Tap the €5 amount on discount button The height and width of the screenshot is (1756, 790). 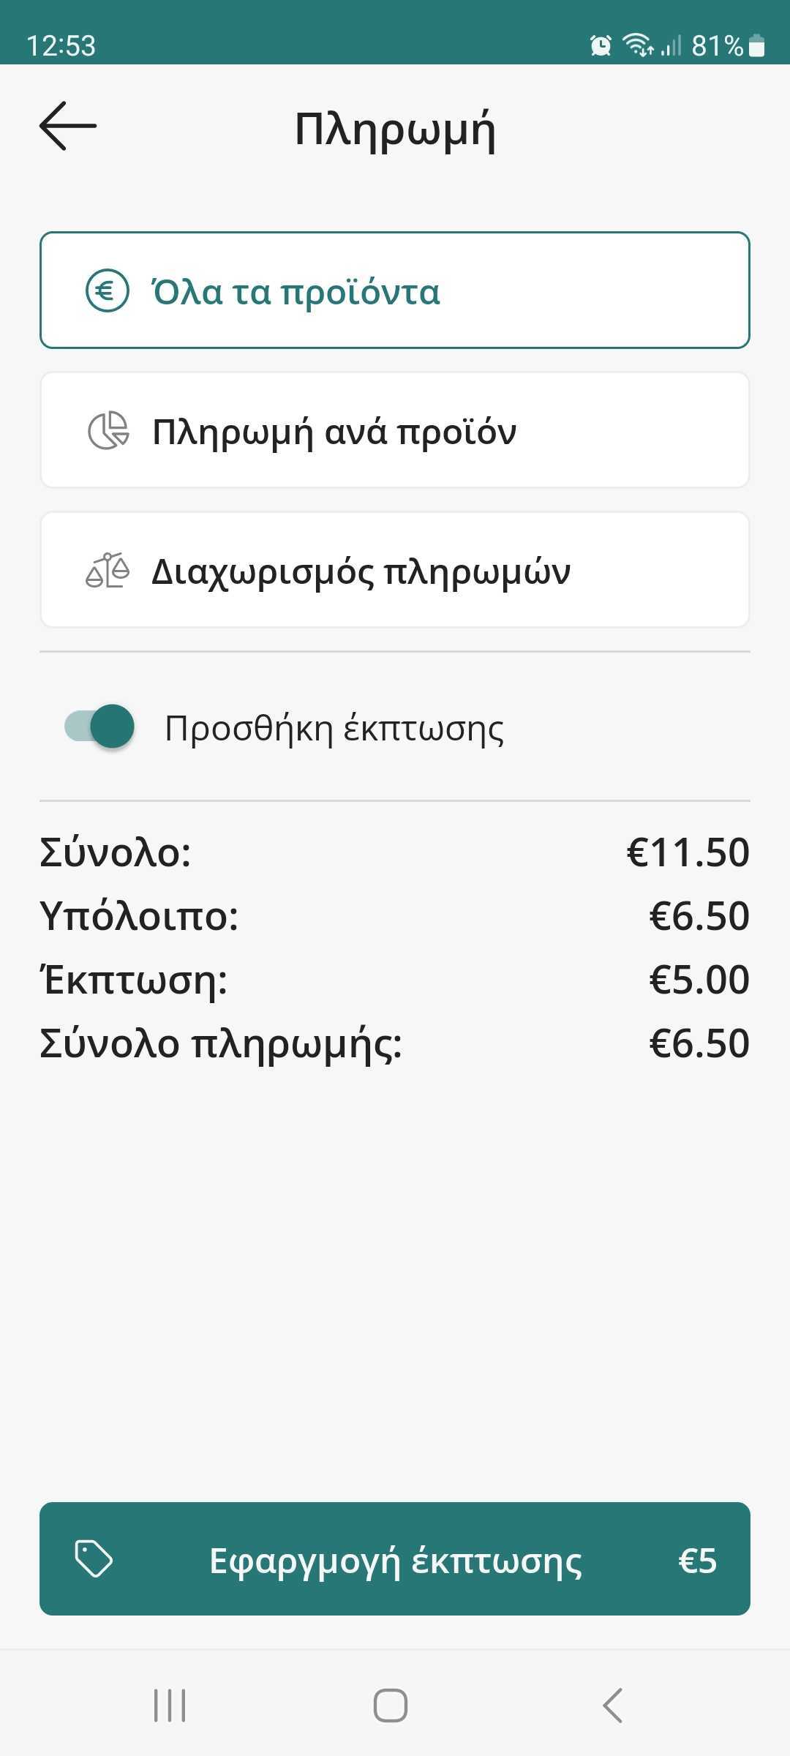click(697, 1561)
